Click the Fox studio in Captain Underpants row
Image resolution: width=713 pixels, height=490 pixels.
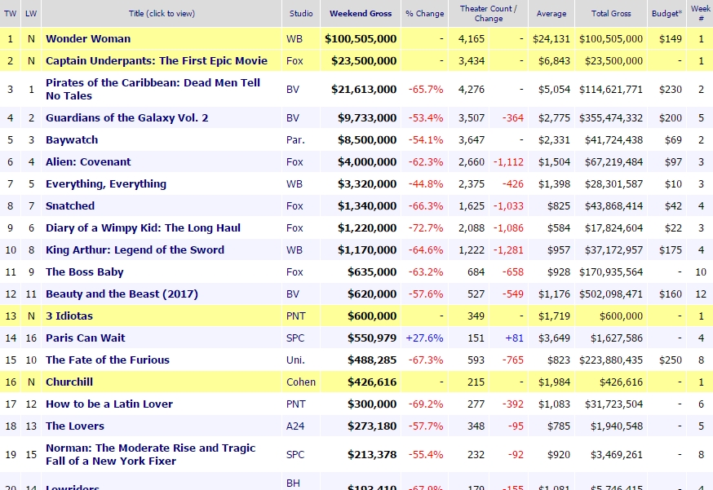tap(294, 60)
